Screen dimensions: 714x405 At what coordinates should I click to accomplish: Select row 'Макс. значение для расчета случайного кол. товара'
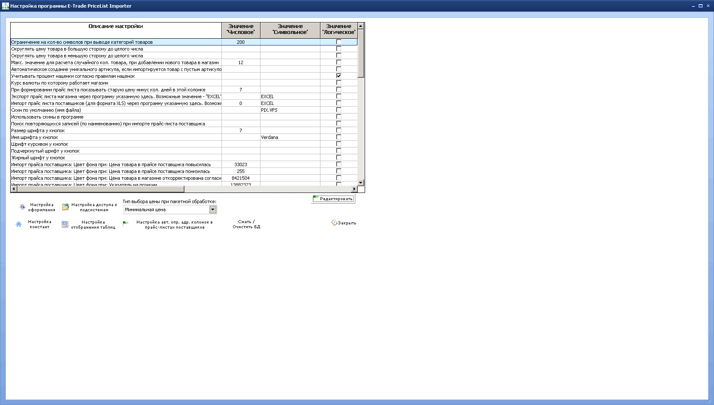tap(184, 62)
